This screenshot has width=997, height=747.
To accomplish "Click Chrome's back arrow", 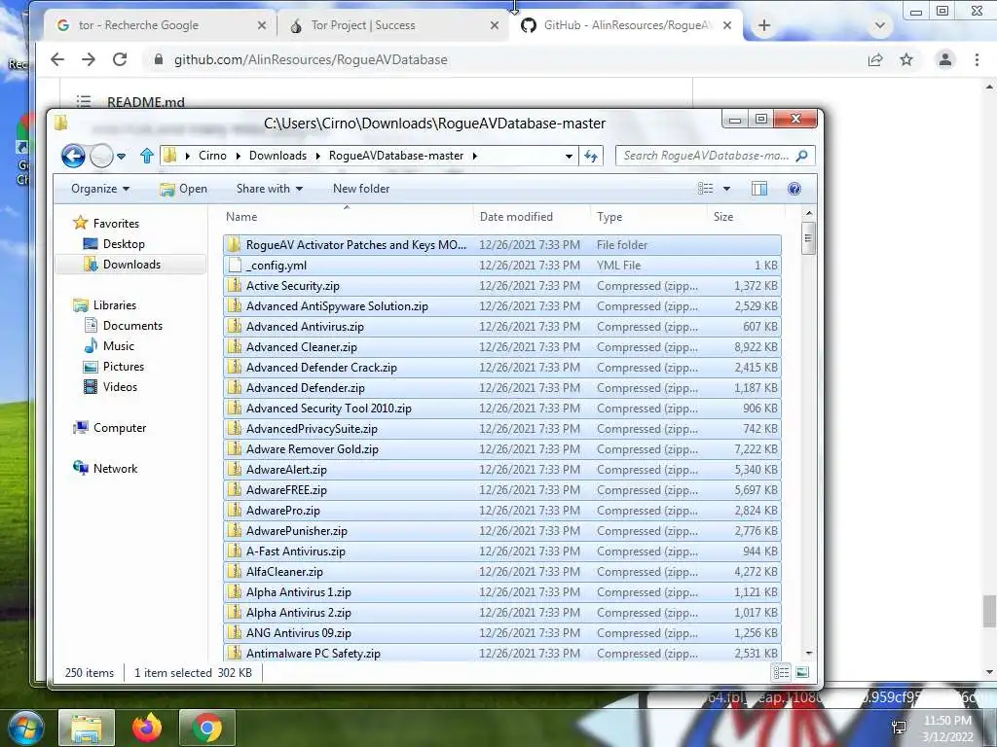I will [x=57, y=59].
